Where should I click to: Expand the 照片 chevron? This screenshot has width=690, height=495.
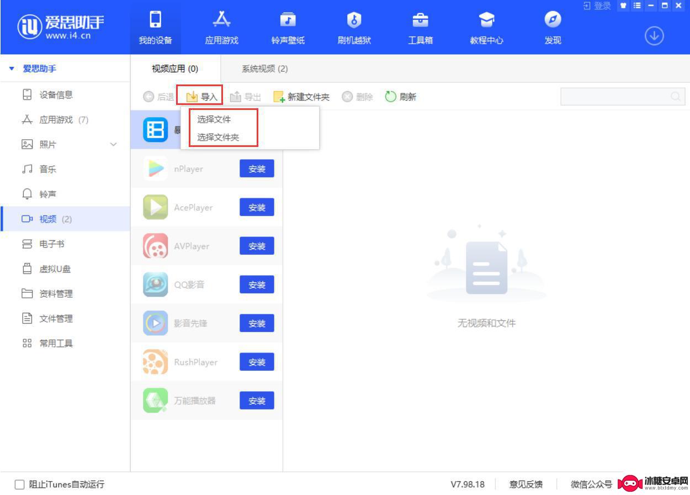tap(114, 145)
